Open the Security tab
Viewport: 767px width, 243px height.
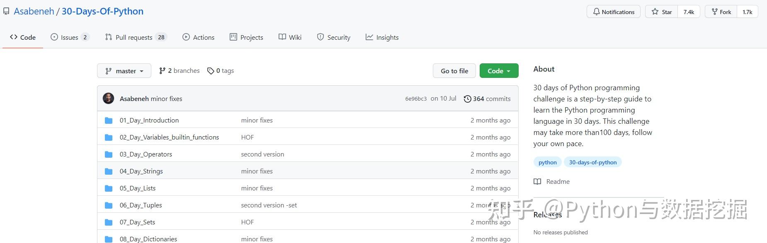click(334, 37)
